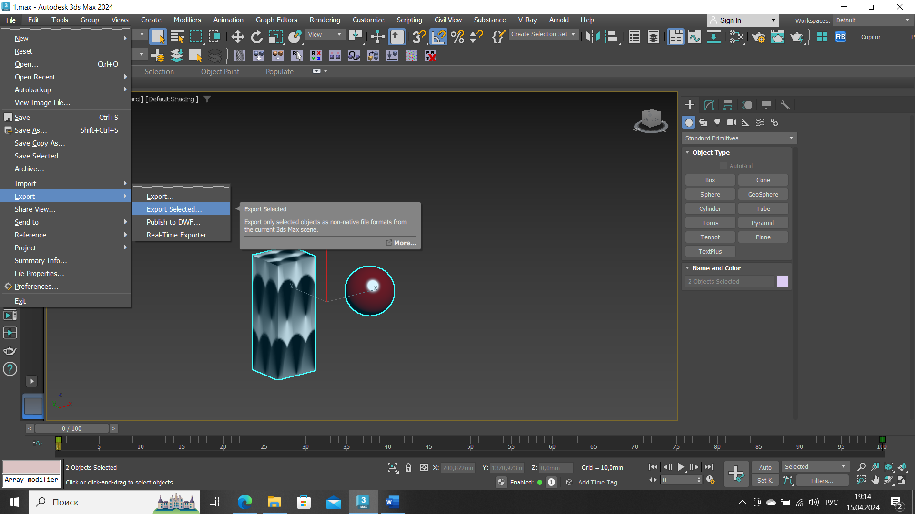Select the Lights category icon
915x514 pixels.
pos(717,122)
